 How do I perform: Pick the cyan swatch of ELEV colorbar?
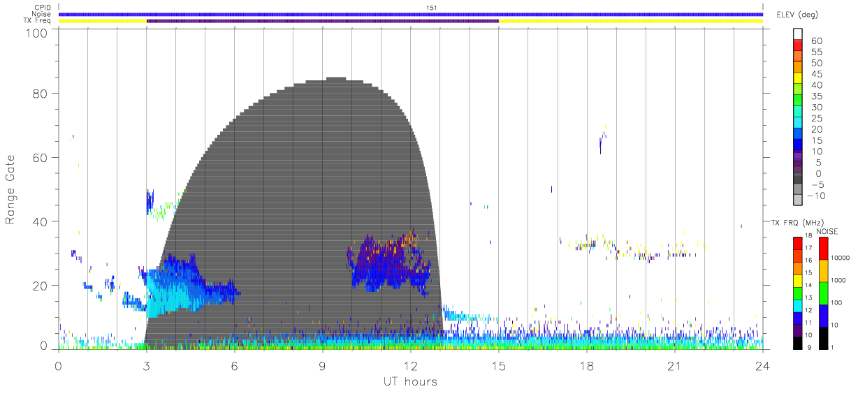(798, 123)
